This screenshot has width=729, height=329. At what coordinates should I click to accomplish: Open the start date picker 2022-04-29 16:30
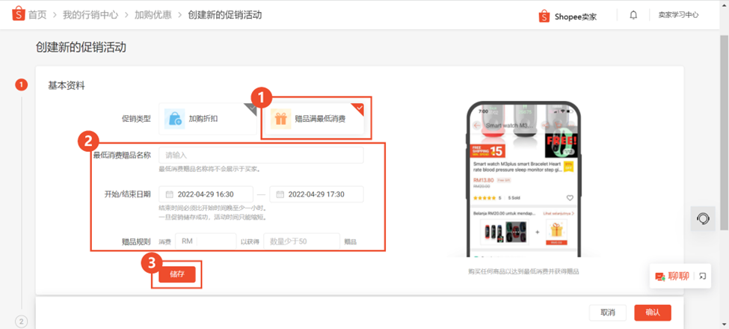click(x=206, y=194)
